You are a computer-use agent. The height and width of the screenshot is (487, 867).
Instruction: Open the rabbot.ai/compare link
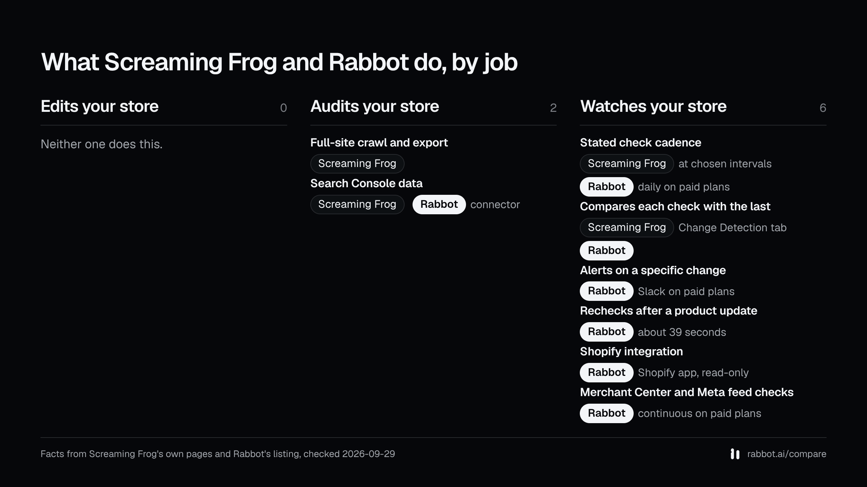(786, 454)
